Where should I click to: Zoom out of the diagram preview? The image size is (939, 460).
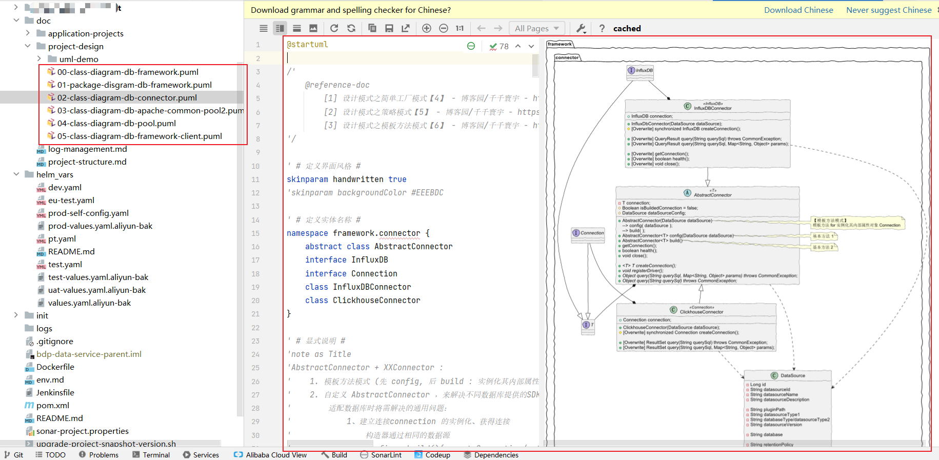[x=444, y=28]
